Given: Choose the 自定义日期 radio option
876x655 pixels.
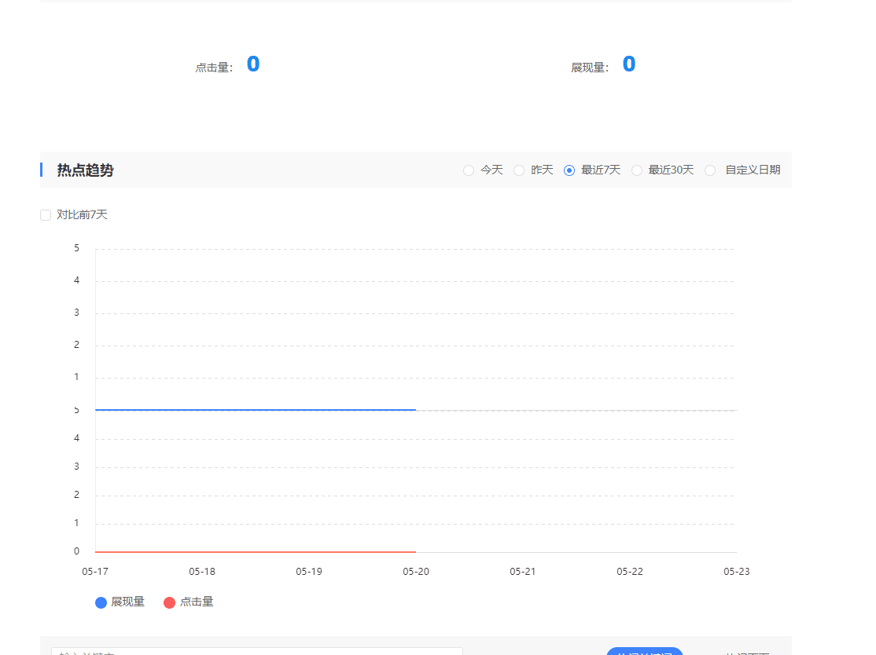Looking at the screenshot, I should click(x=710, y=170).
